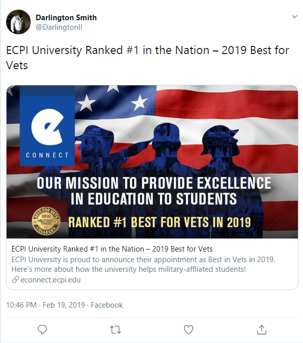303x343 pixels.
Task: Click the Best for Vets gold medal badge
Action: (46, 221)
